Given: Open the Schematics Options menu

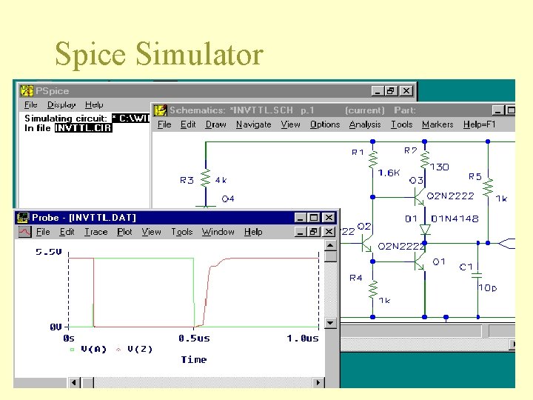Looking at the screenshot, I should 325,124.
